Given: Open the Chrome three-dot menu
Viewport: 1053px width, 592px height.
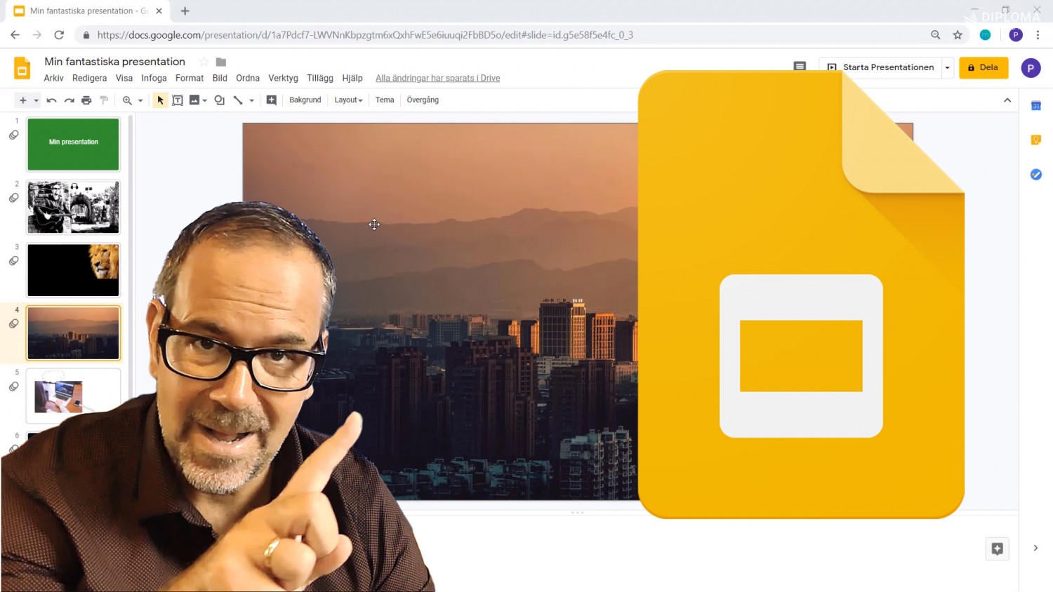Looking at the screenshot, I should (x=1038, y=35).
